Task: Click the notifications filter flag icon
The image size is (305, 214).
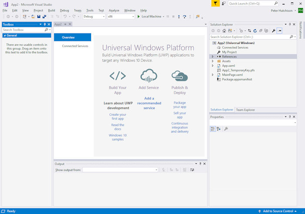Action: [x=216, y=3]
